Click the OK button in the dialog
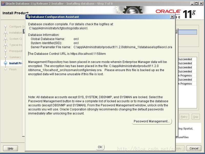 (x=100, y=147)
